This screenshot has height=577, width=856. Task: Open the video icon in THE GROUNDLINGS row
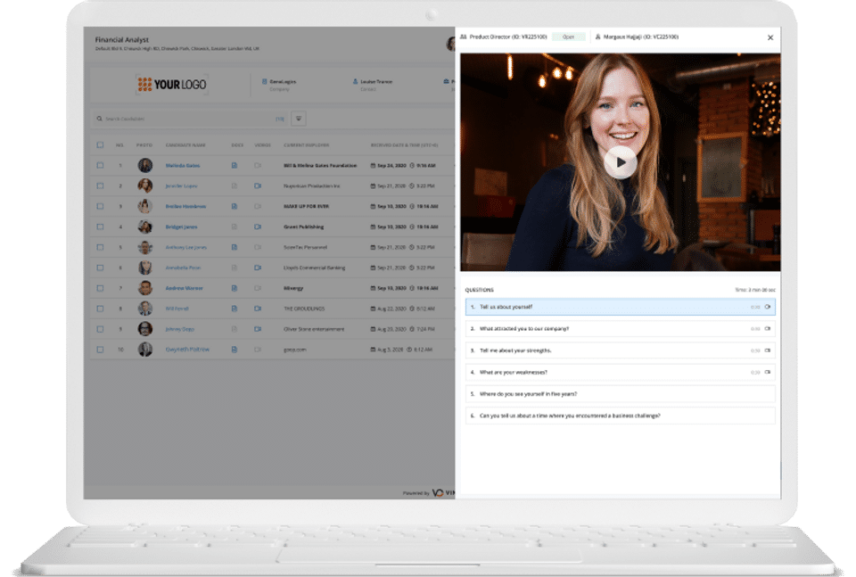click(258, 309)
